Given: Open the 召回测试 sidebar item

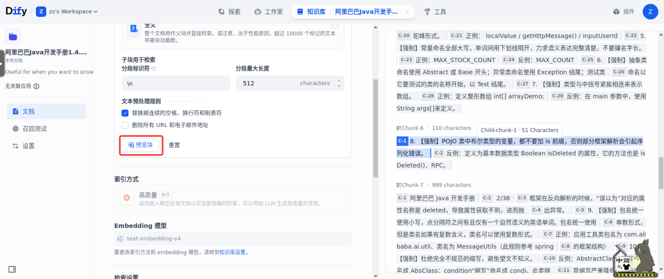Looking at the screenshot, I should click(46, 129).
